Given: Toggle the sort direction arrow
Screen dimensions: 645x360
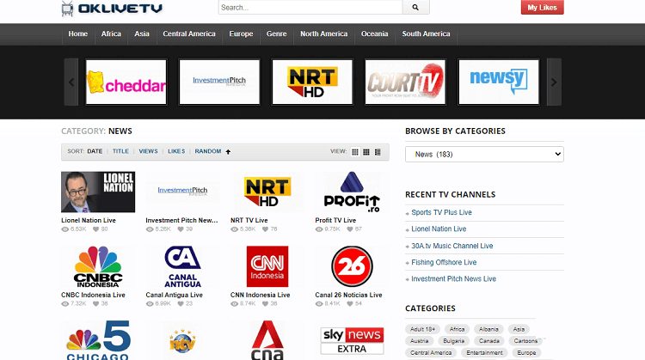Looking at the screenshot, I should pyautogui.click(x=228, y=151).
